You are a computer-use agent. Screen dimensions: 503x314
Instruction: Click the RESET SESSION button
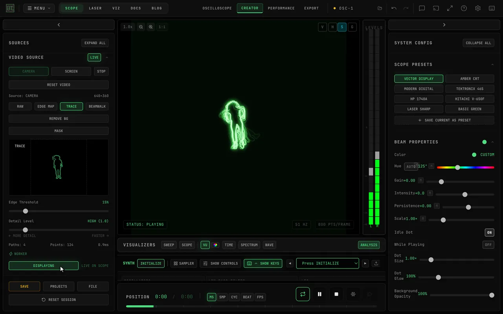click(59, 300)
